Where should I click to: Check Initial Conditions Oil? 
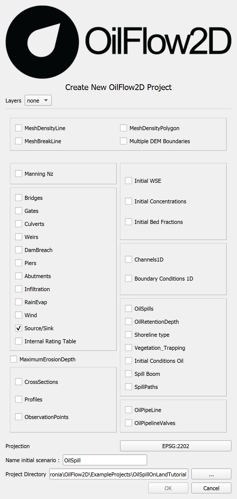129,361
